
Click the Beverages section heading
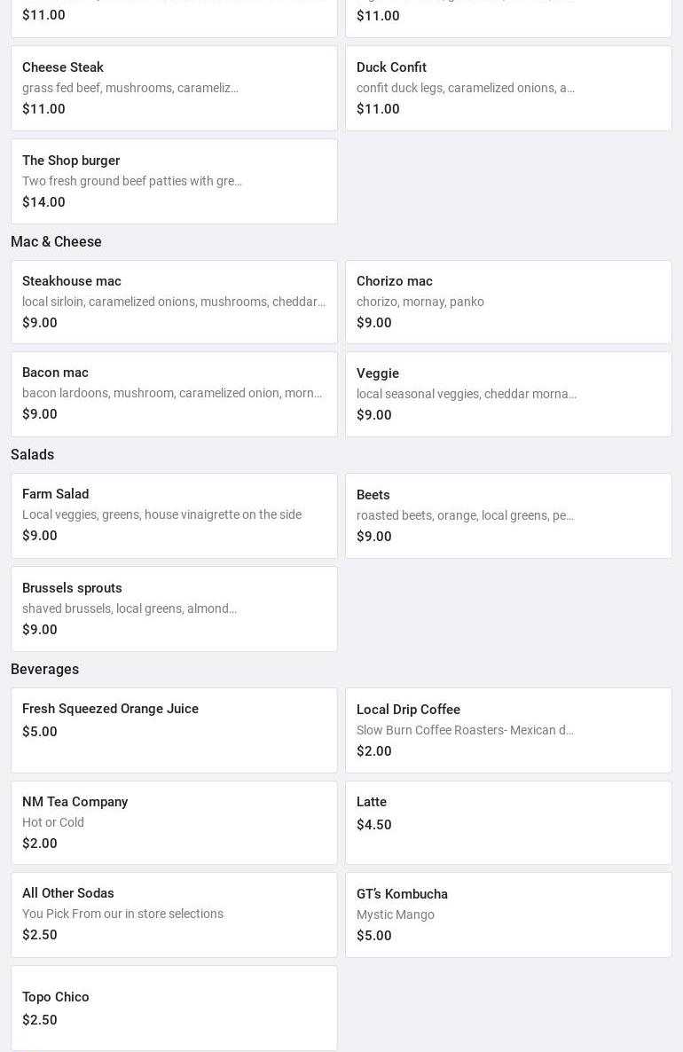pos(44,669)
